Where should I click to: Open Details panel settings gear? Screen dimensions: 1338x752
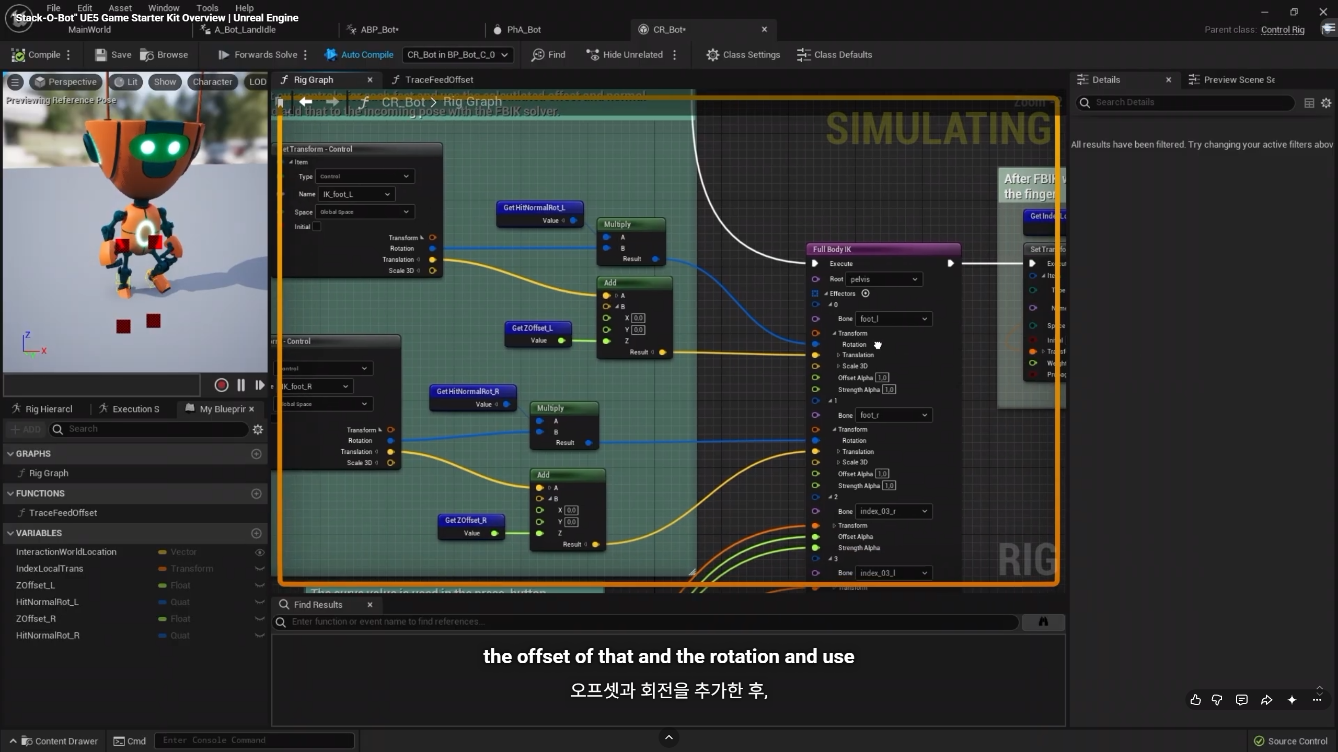point(1326,103)
